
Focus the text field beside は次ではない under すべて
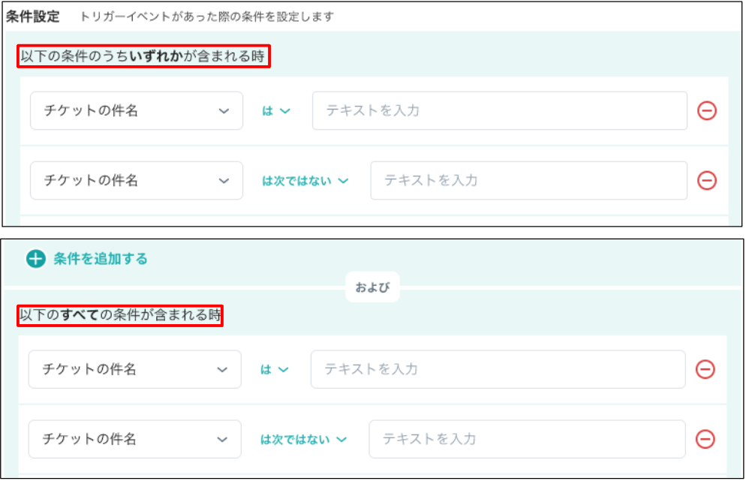tap(527, 439)
